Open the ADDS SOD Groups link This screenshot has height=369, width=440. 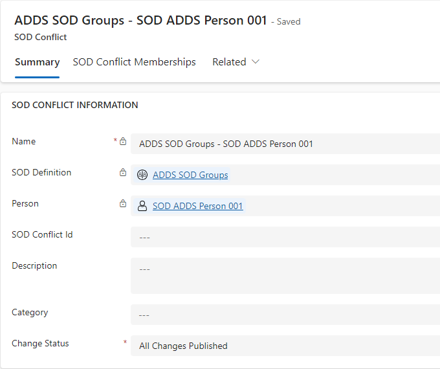190,175
